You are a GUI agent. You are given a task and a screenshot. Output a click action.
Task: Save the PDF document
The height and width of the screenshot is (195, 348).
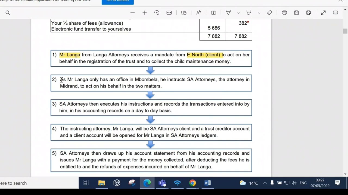[x=297, y=13]
